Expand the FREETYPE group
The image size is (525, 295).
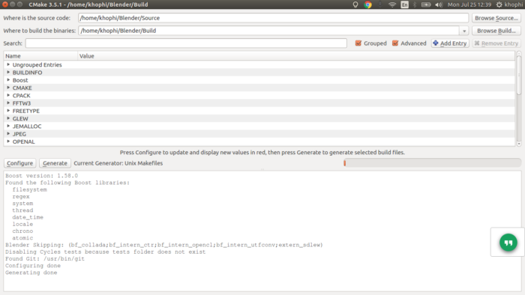(8, 111)
